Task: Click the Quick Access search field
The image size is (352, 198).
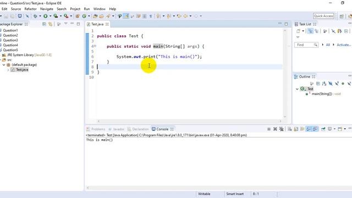Action: (323, 16)
